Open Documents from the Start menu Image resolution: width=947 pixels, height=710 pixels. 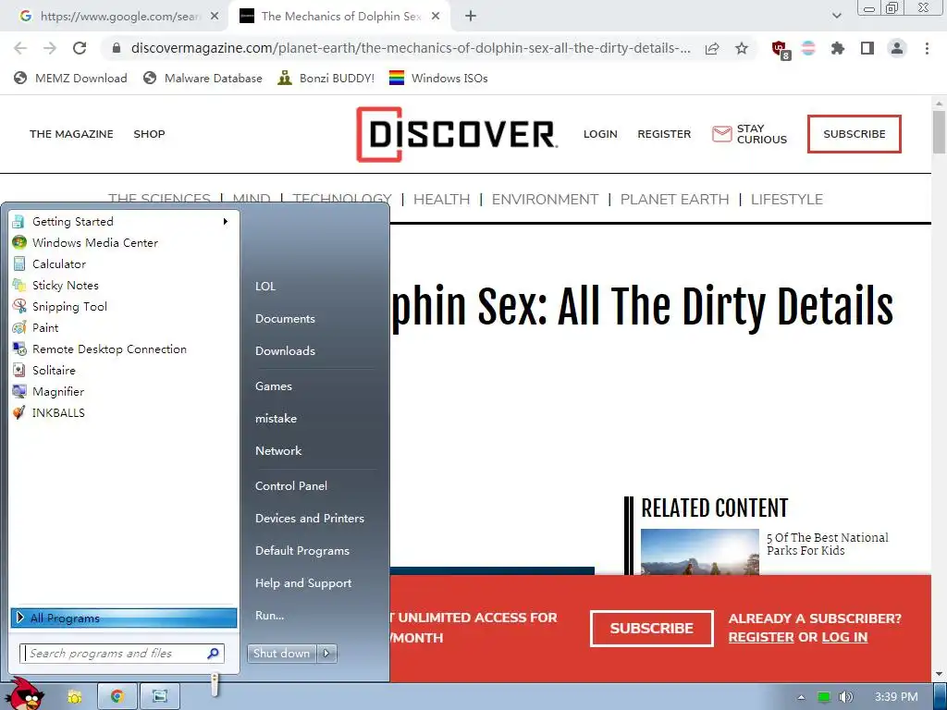point(285,319)
